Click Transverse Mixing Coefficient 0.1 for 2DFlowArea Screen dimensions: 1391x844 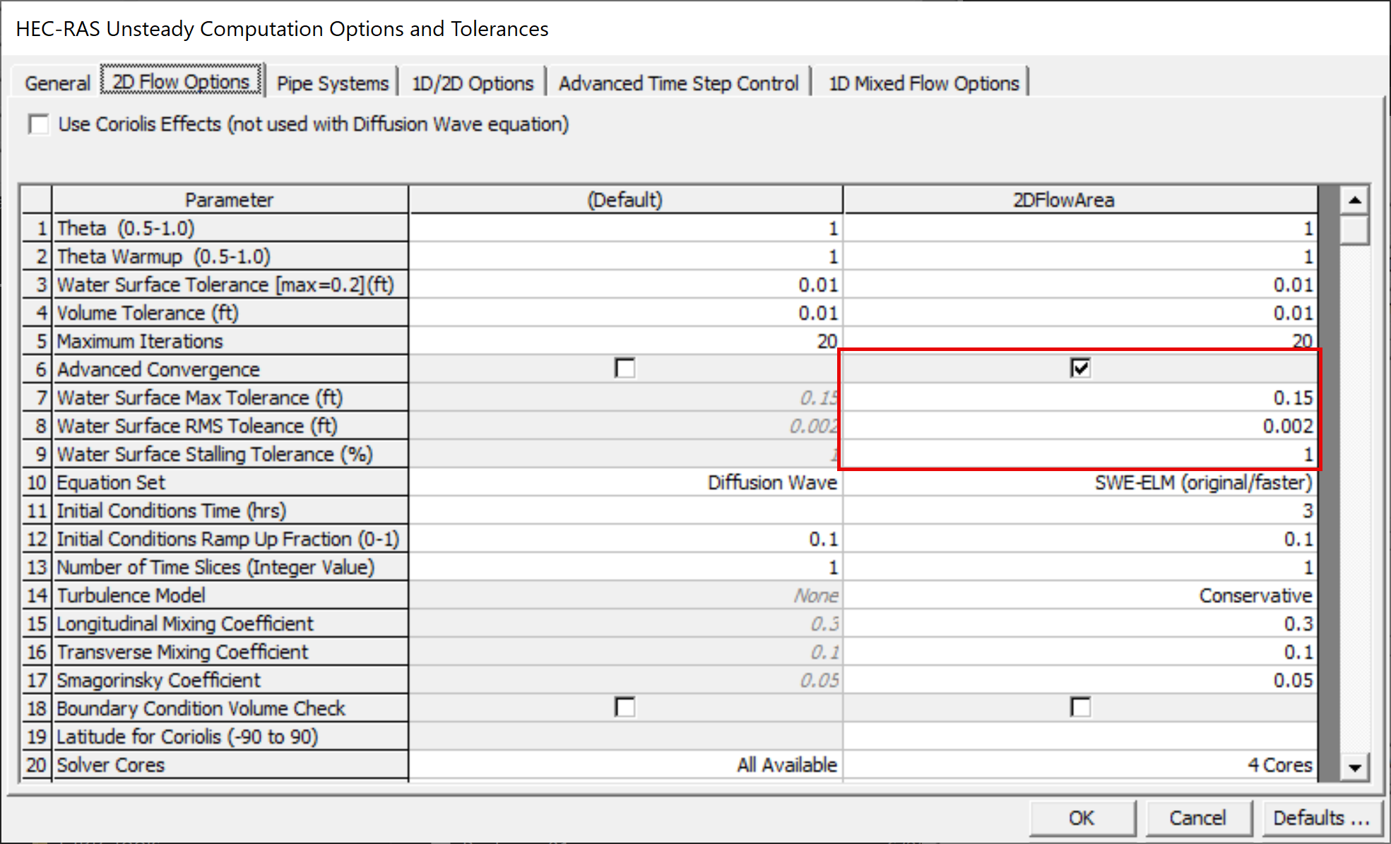coord(1080,652)
